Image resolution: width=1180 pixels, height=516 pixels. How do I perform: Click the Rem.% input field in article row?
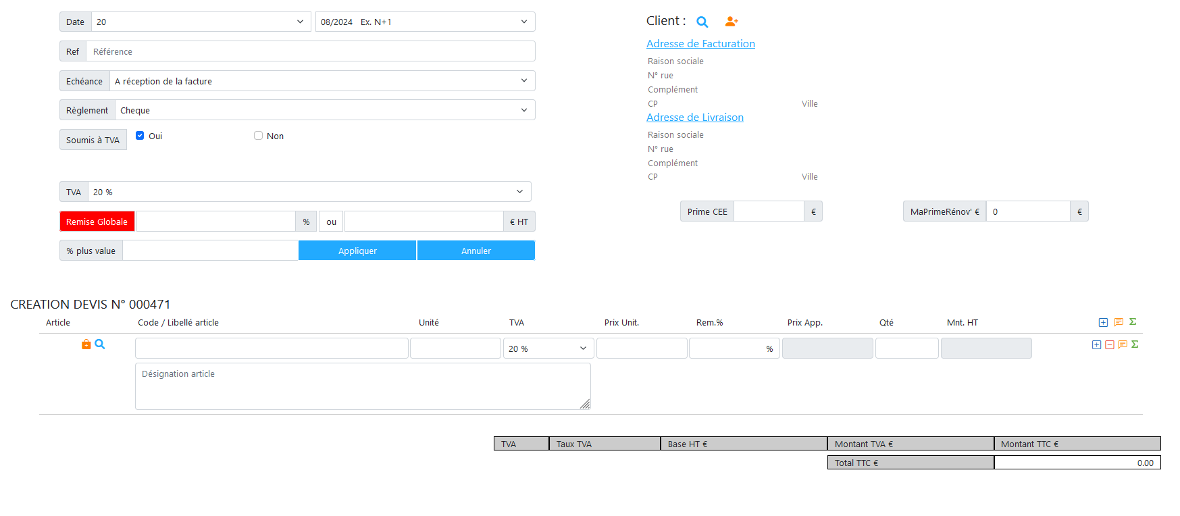734,349
